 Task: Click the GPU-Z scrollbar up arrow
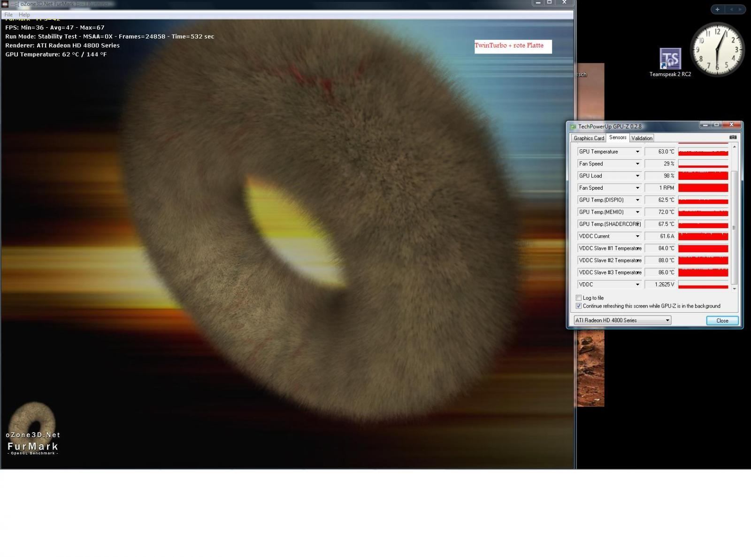click(735, 147)
